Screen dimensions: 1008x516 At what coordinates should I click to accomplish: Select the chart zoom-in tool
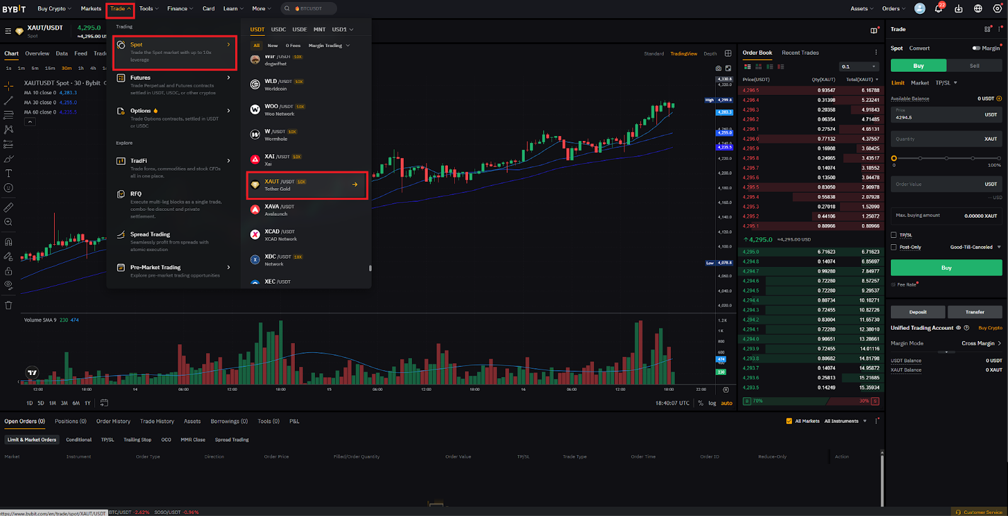[x=9, y=222]
